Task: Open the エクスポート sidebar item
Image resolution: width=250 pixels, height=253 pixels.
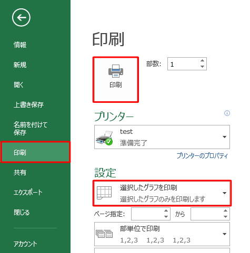Action: pyautogui.click(x=28, y=193)
